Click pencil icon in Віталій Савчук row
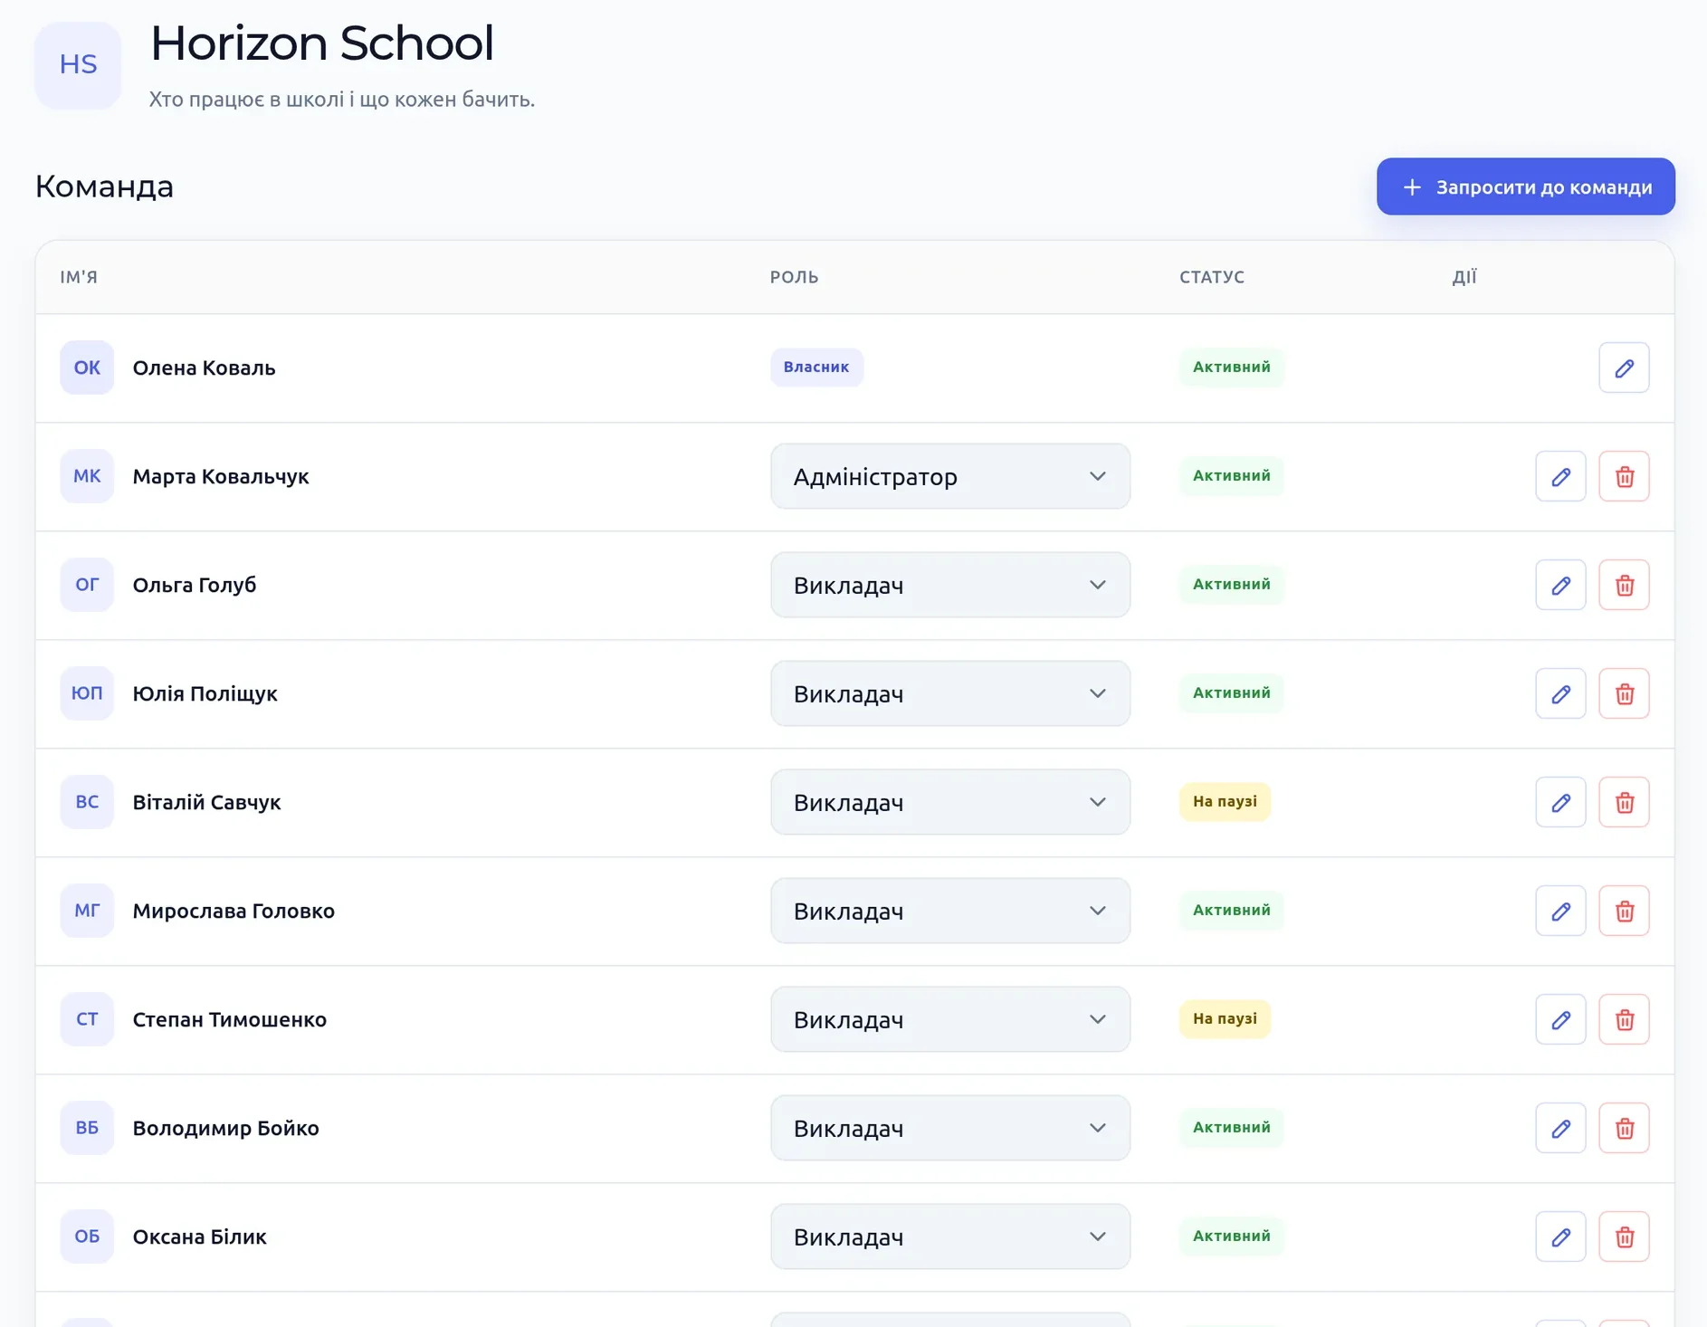 (1560, 802)
